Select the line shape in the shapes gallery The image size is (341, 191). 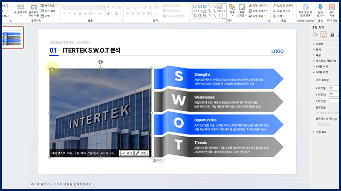[x=210, y=6]
